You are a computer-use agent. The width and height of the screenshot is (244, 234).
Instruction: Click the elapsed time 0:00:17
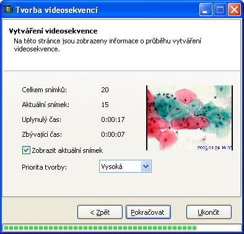coord(113,119)
